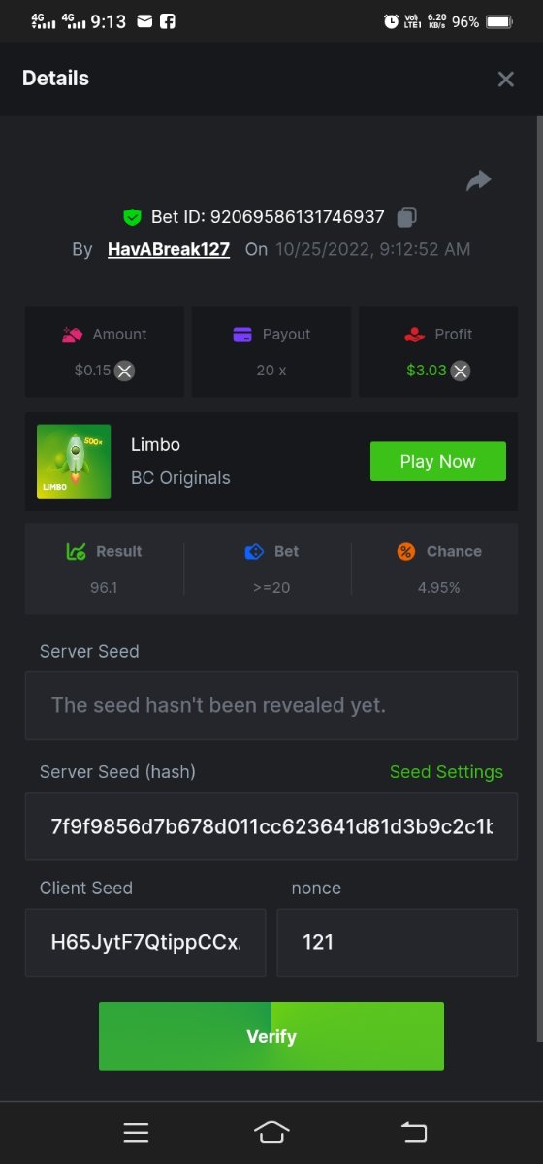Click the green Verify button
This screenshot has height=1164, width=543.
tap(271, 1036)
